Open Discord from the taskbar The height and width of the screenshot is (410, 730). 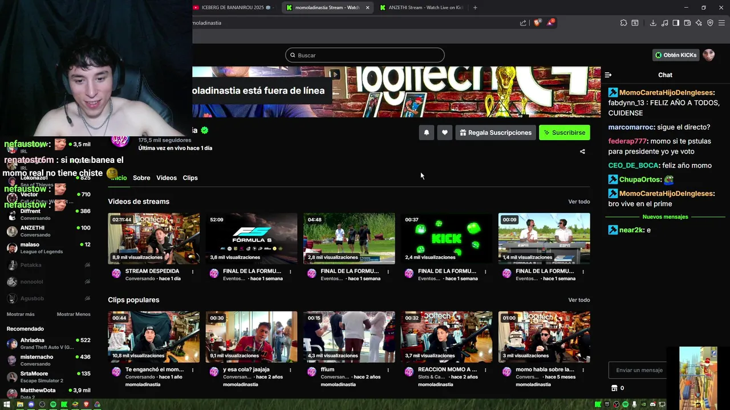tap(31, 404)
